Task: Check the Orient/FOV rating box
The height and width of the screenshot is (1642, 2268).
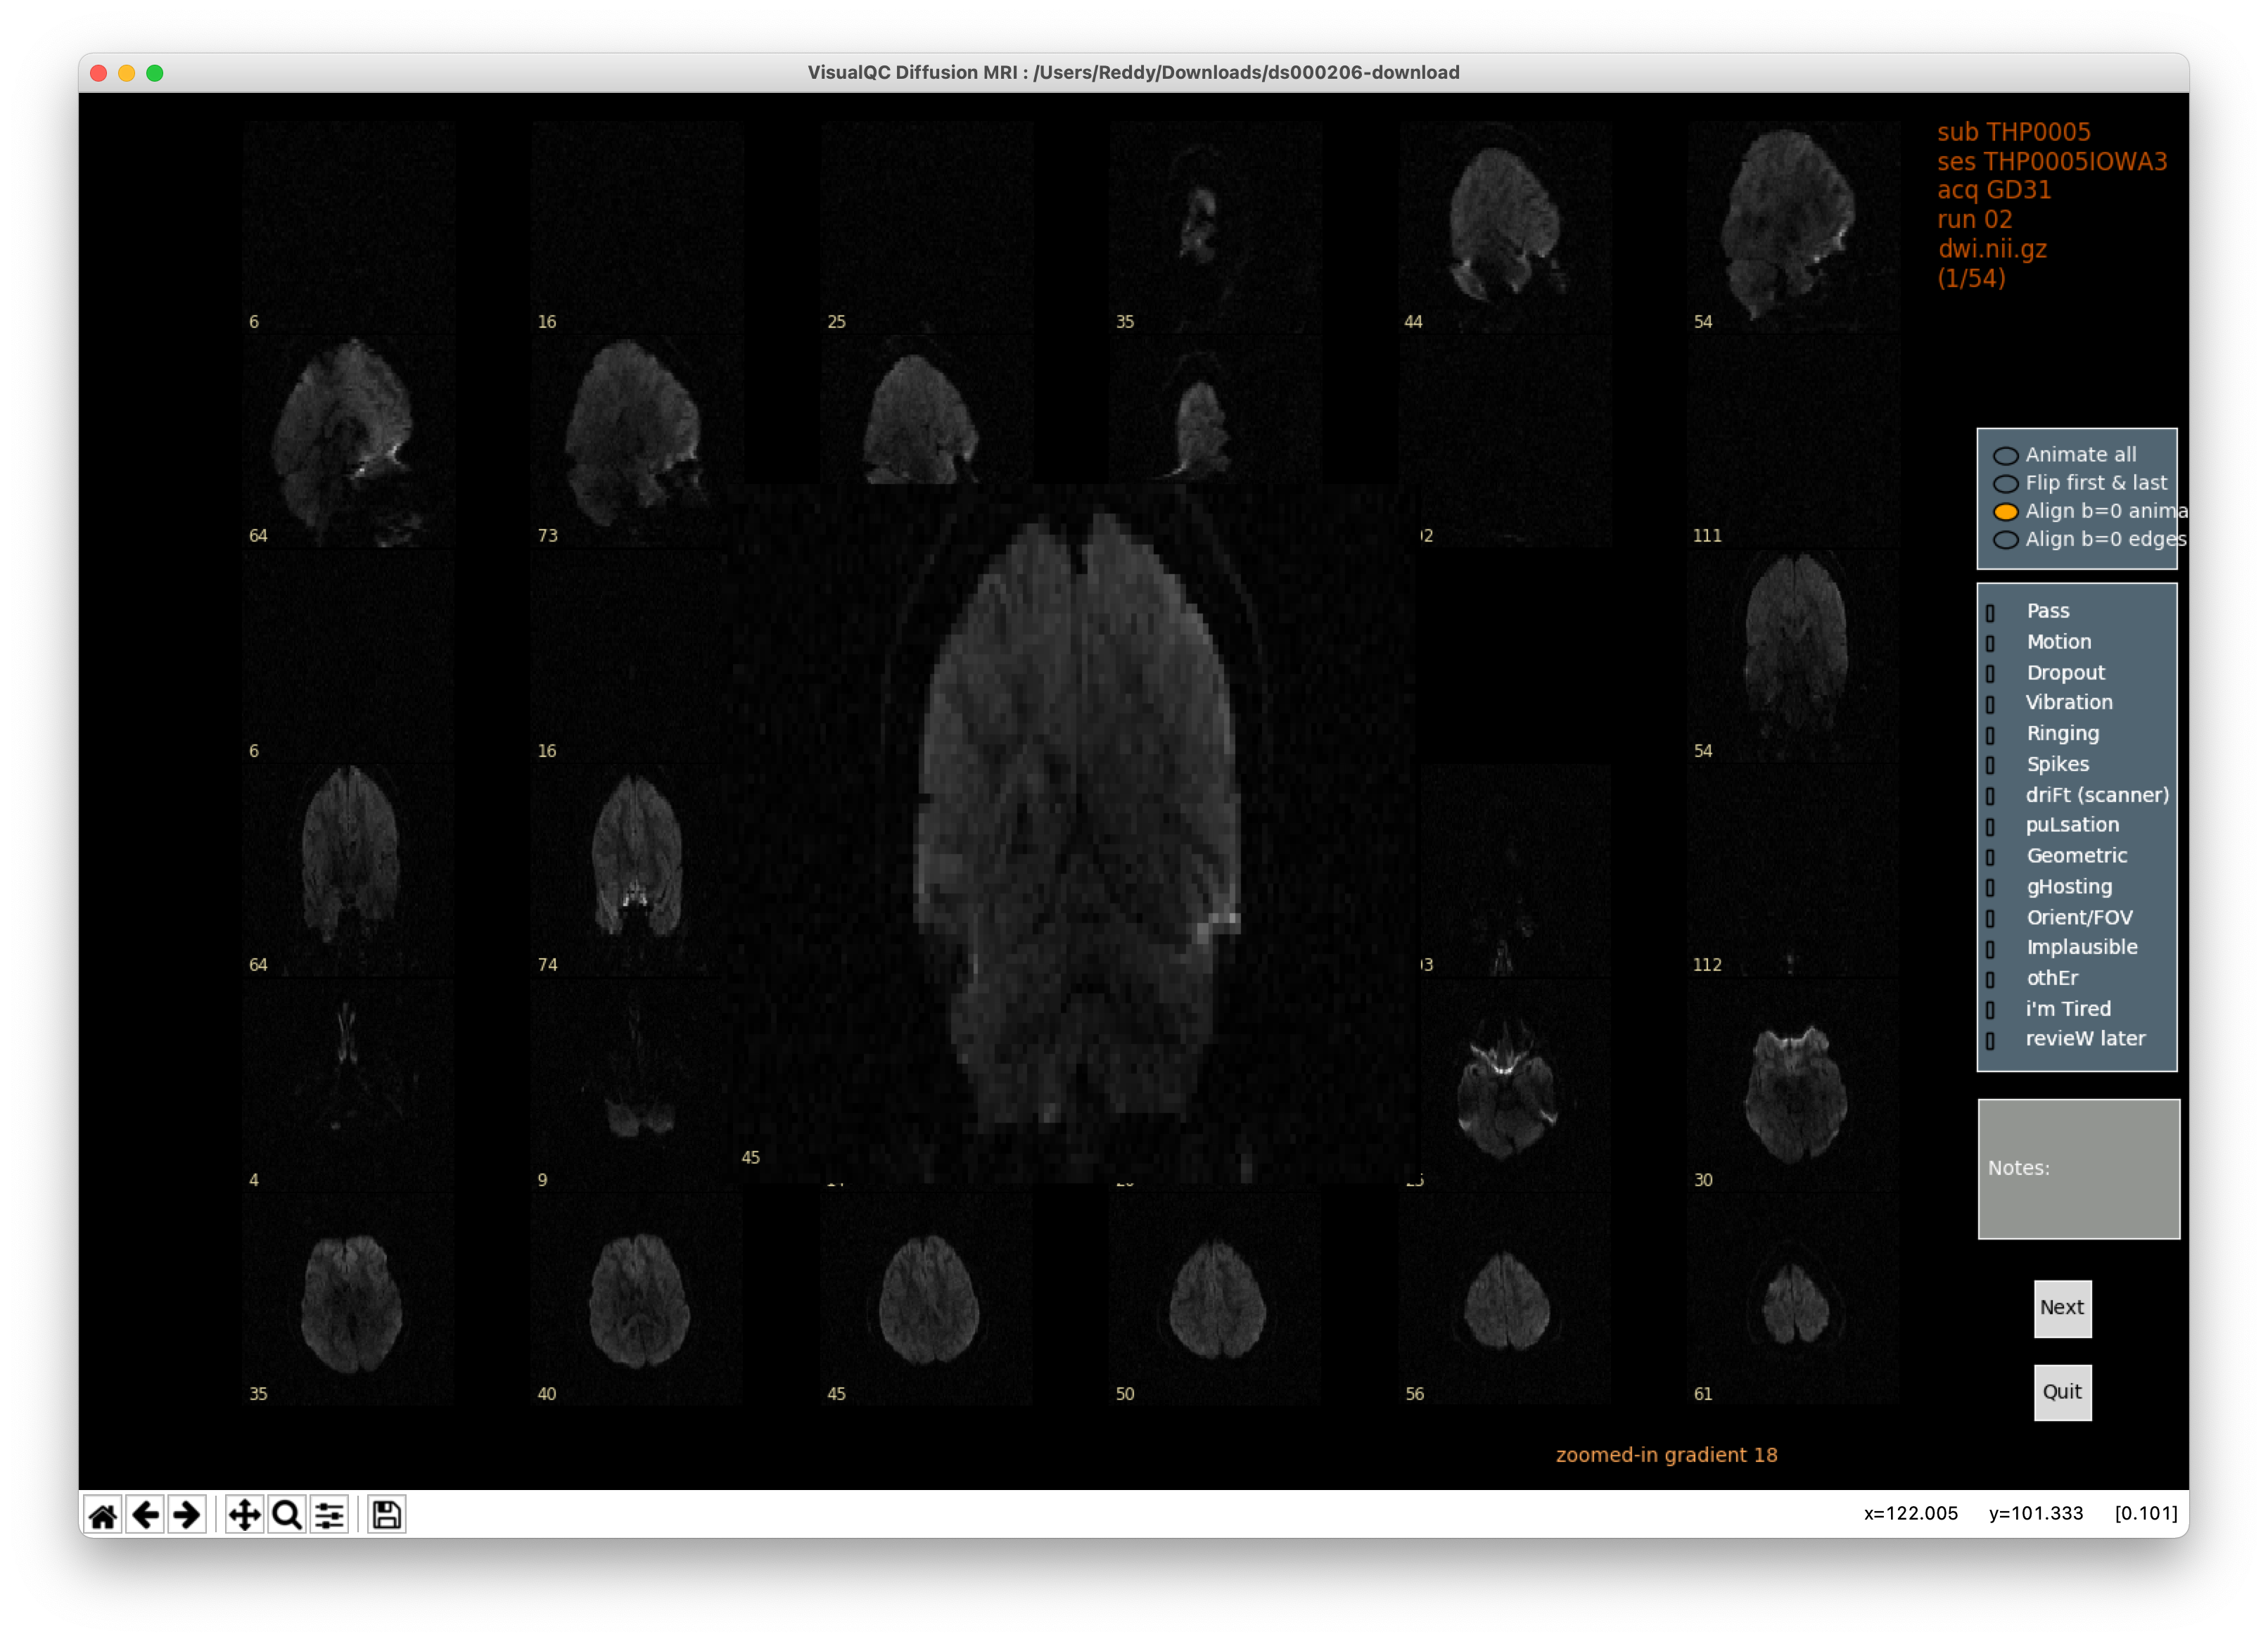Action: coord(1990,918)
